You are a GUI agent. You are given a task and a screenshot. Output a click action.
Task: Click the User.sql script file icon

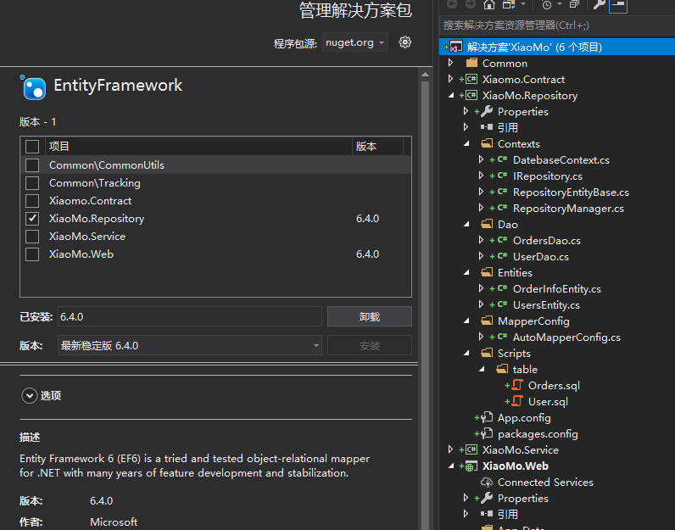coord(517,401)
